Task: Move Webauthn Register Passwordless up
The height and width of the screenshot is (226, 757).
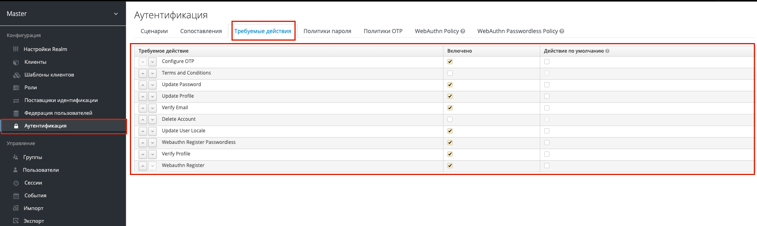Action: click(x=143, y=143)
